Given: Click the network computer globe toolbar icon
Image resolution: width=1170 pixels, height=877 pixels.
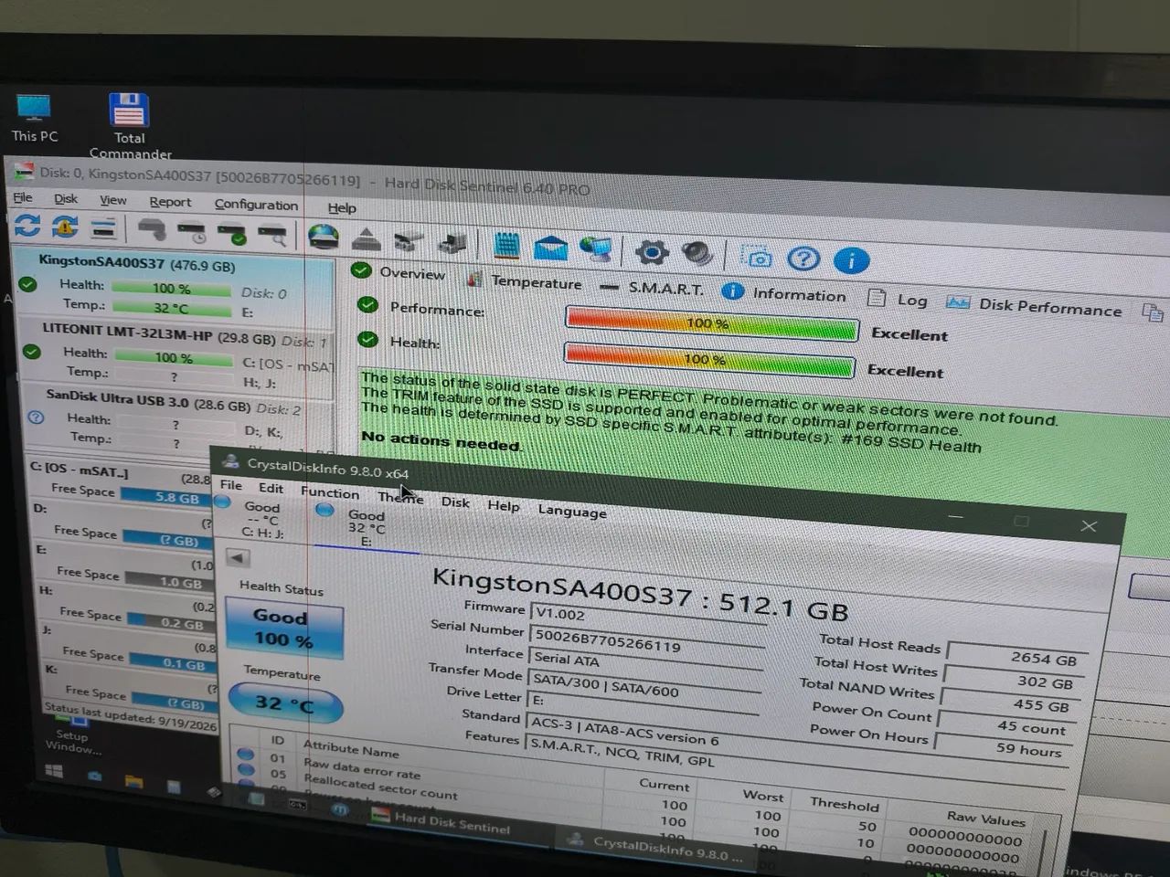Looking at the screenshot, I should click(598, 248).
